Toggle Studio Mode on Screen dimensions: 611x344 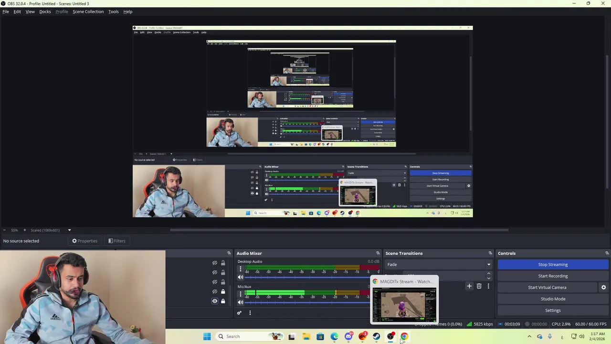553,299
